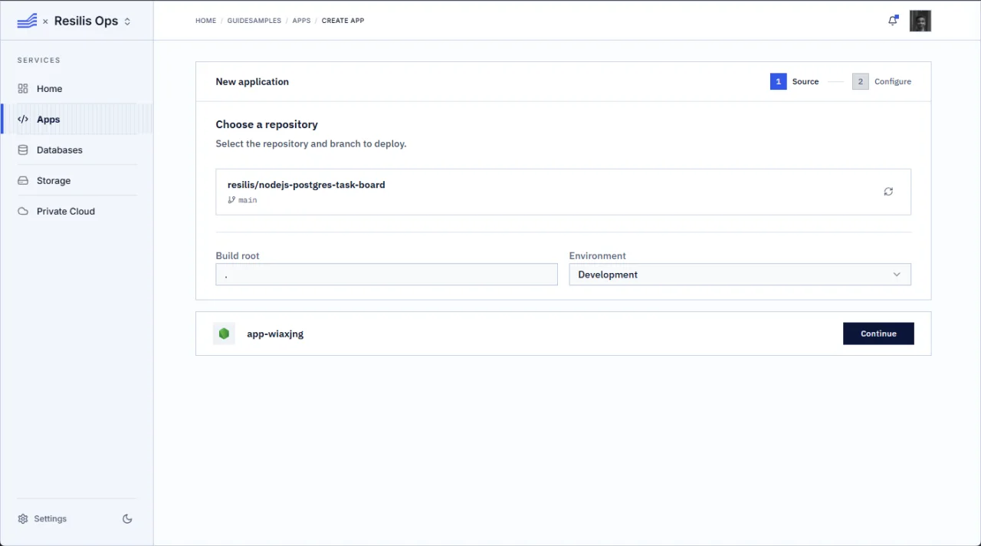Viewport: 981px width, 546px height.
Task: Select Apps in the sidebar
Action: (77, 120)
